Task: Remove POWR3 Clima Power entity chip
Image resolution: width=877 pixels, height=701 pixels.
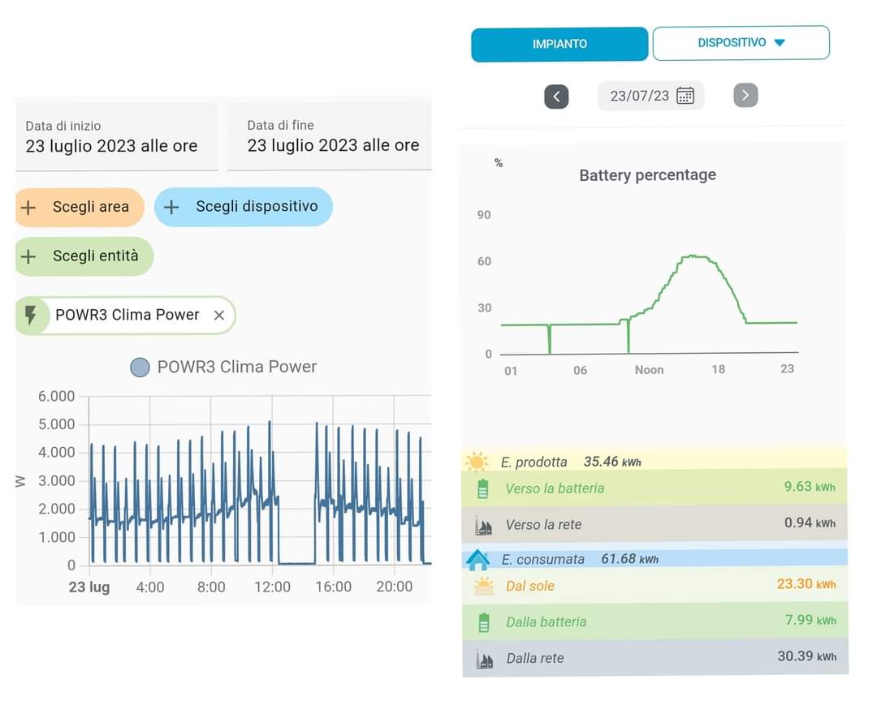Action: [219, 316]
